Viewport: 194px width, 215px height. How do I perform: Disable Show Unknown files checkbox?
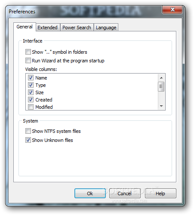pos(28,140)
